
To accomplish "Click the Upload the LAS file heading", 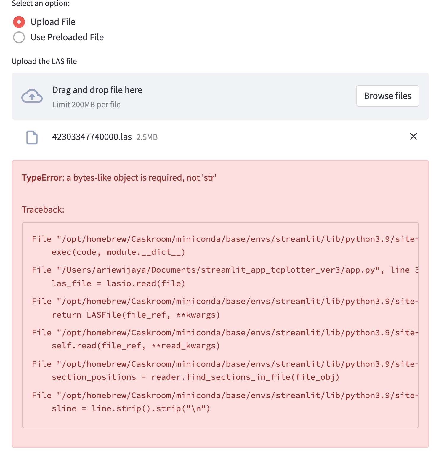I will (44, 61).
